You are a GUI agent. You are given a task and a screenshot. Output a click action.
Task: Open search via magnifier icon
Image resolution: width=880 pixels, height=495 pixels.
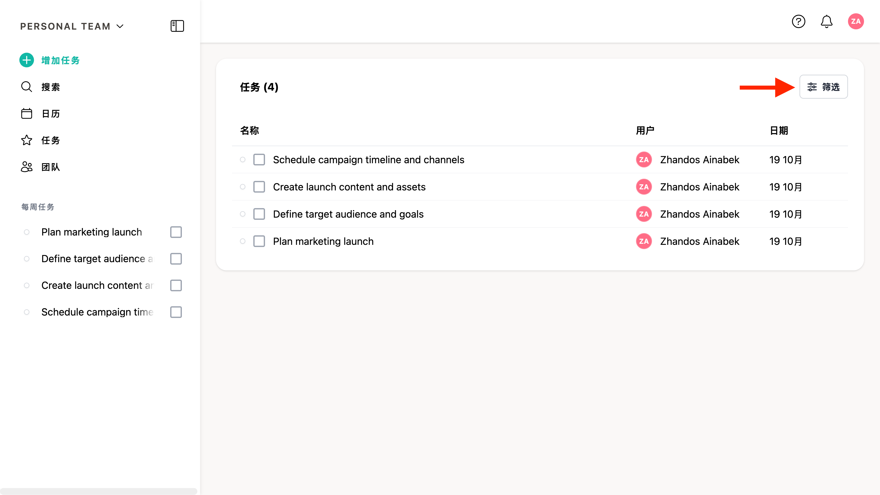click(x=27, y=87)
